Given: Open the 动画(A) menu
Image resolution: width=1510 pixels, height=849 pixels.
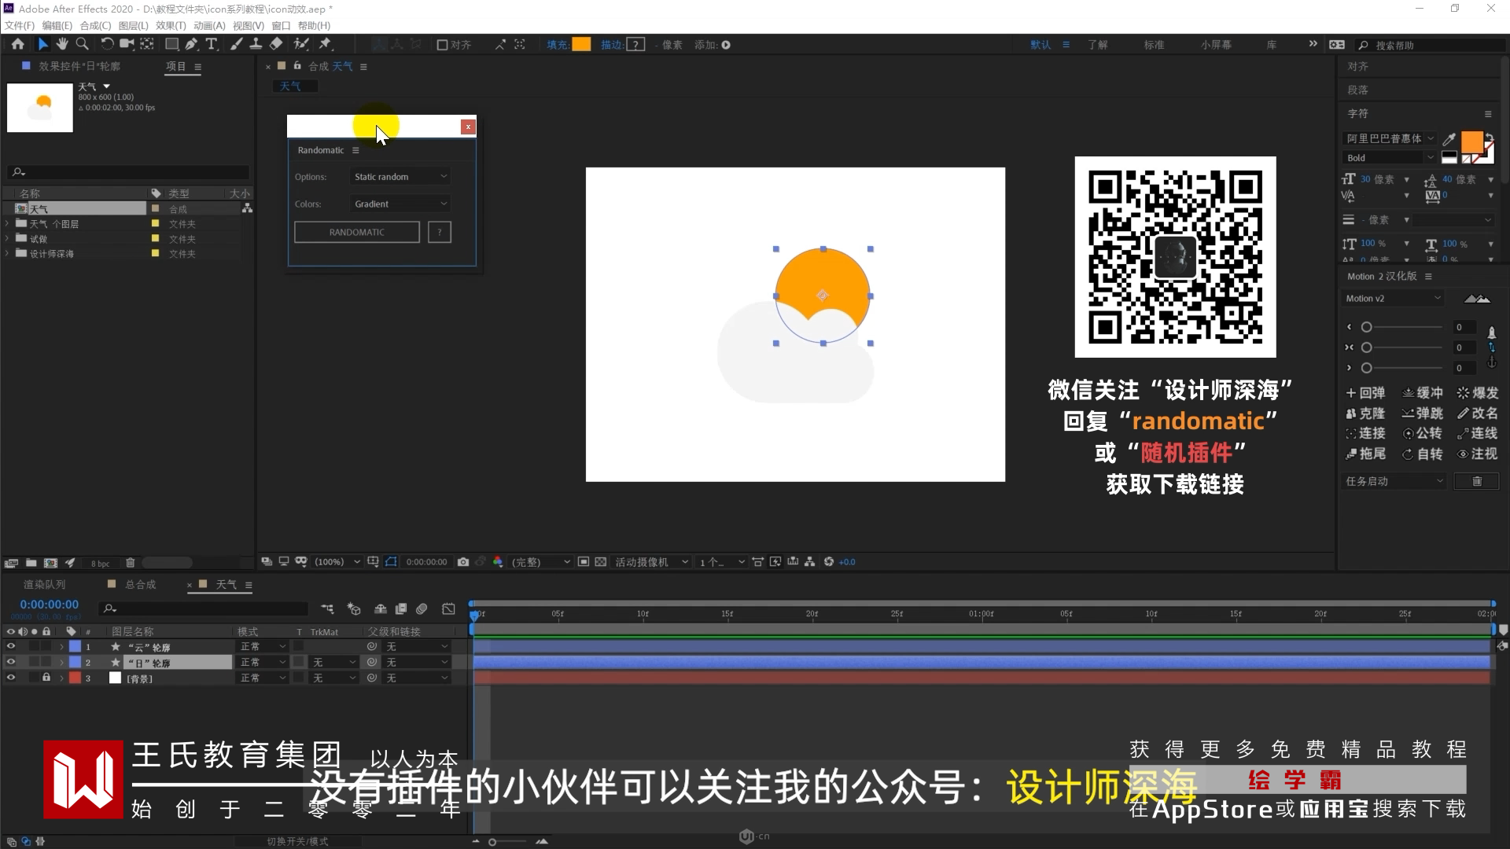Looking at the screenshot, I should coord(209,25).
